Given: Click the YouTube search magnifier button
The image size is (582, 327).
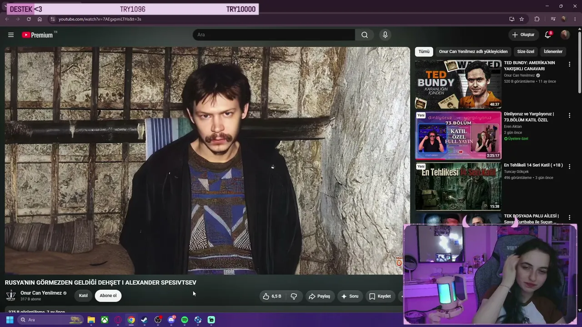Looking at the screenshot, I should [x=365, y=35].
